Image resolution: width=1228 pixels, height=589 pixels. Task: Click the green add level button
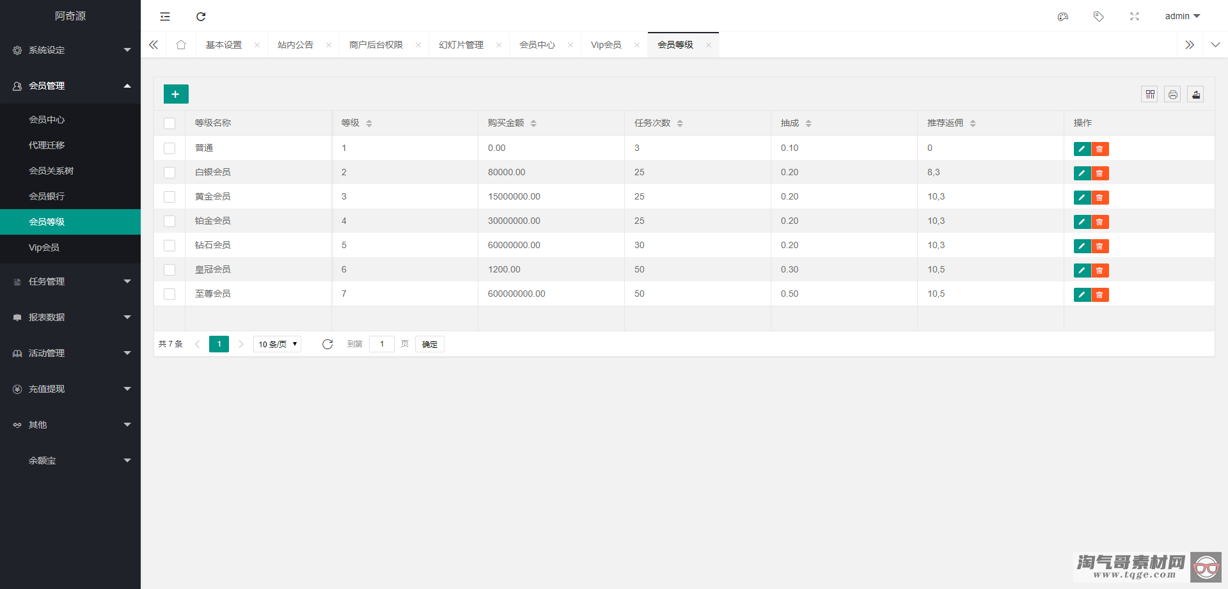176,94
